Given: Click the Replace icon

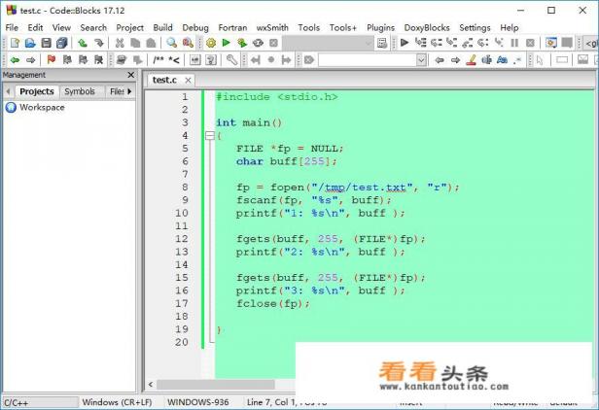Looking at the screenshot, I should (188, 43).
